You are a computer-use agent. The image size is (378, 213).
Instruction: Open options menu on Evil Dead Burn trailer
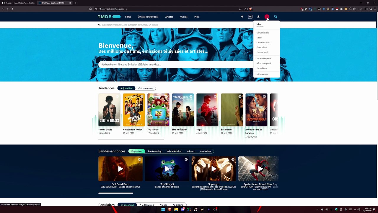tap(139, 159)
